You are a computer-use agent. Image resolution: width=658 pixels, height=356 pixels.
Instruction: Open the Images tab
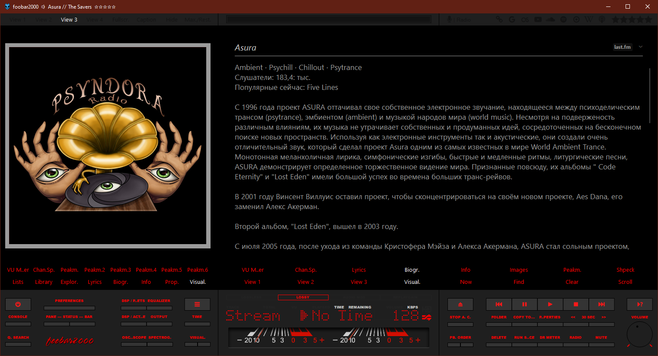[x=519, y=270]
